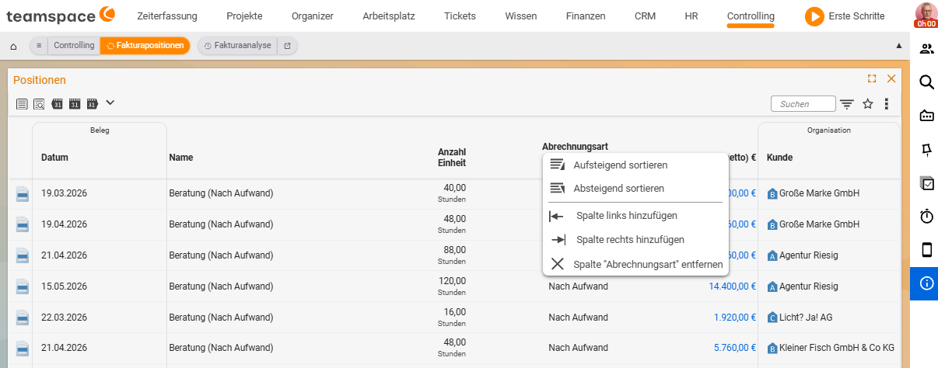
Task: Show the list view icon in Positionen toolbar
Action: pos(22,103)
